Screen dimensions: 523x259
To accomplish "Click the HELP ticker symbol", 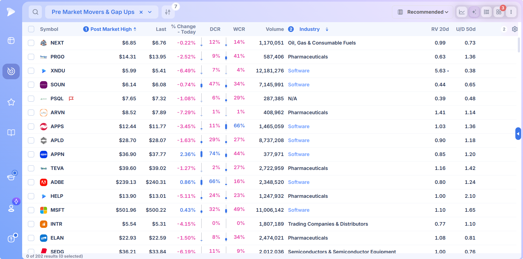I will coord(57,196).
